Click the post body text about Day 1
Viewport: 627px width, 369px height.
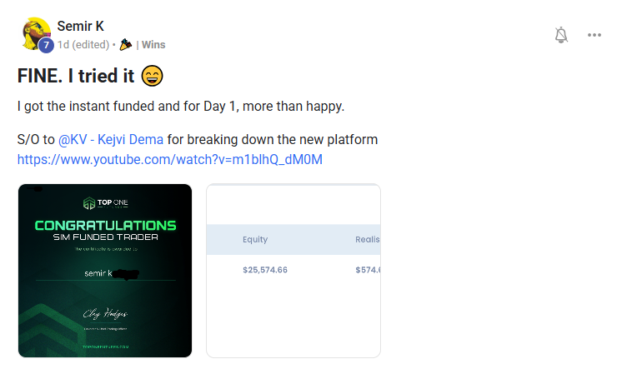pos(180,107)
